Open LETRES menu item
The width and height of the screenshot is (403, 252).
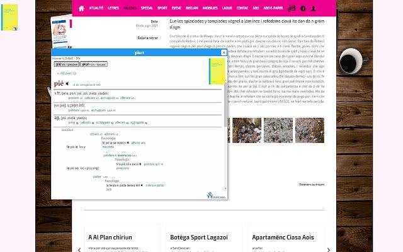[113, 8]
